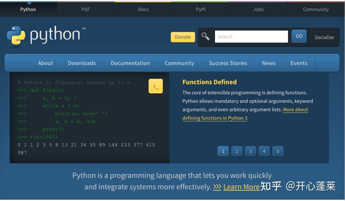This screenshot has width=345, height=201.
Task: Go to the PyPI top tab
Action: pos(201,9)
